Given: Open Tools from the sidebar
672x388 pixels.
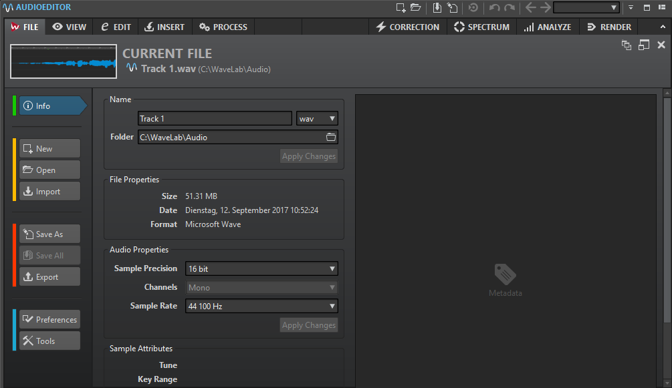Looking at the screenshot, I should [49, 341].
